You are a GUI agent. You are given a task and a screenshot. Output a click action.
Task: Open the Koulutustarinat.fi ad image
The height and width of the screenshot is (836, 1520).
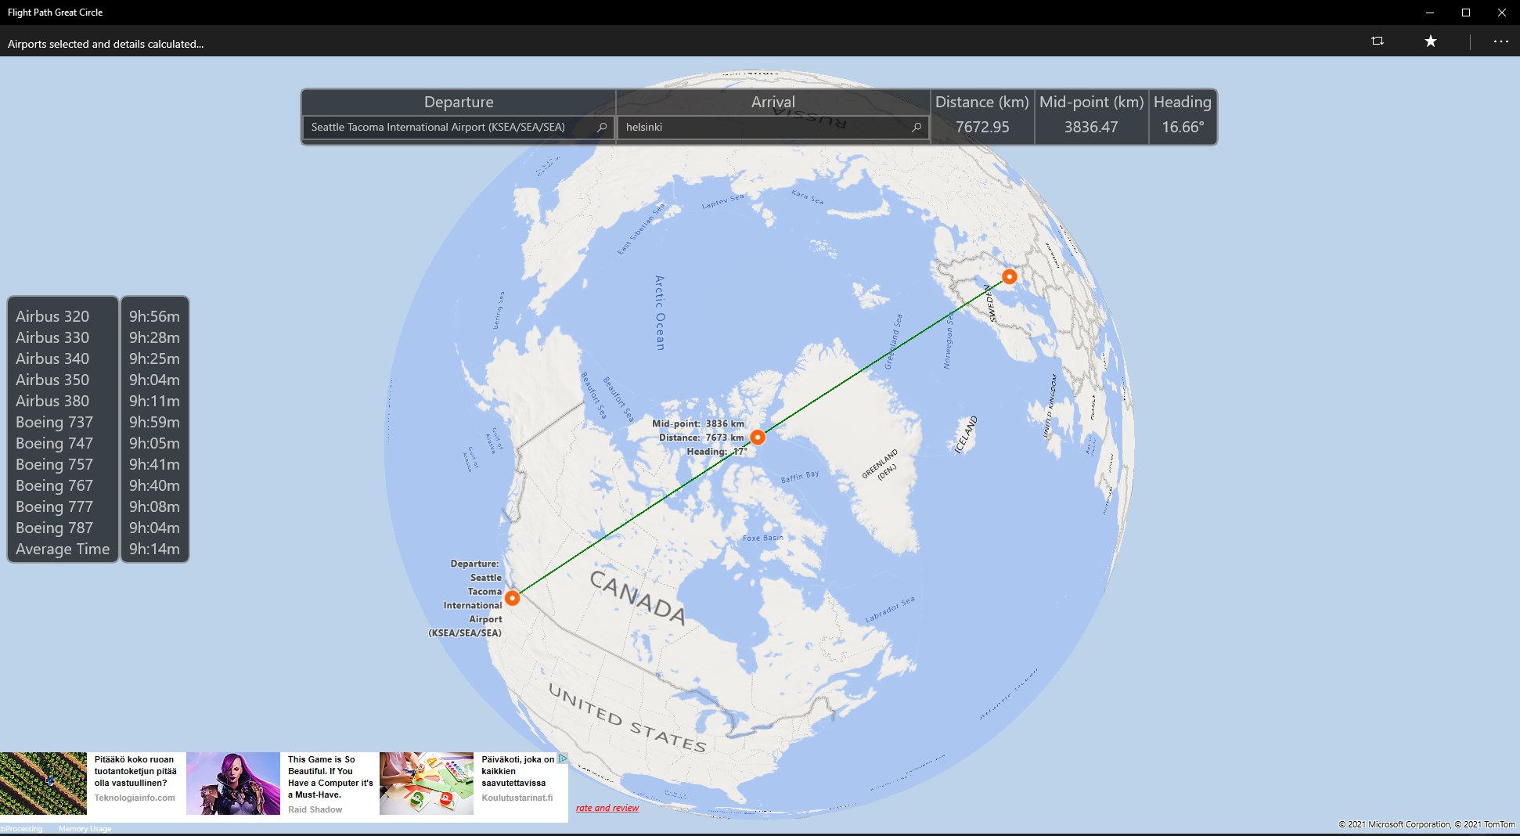(x=427, y=784)
